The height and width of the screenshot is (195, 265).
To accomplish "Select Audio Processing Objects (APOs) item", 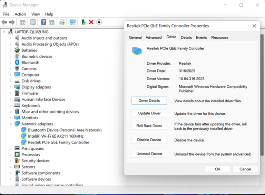I will (x=50, y=44).
